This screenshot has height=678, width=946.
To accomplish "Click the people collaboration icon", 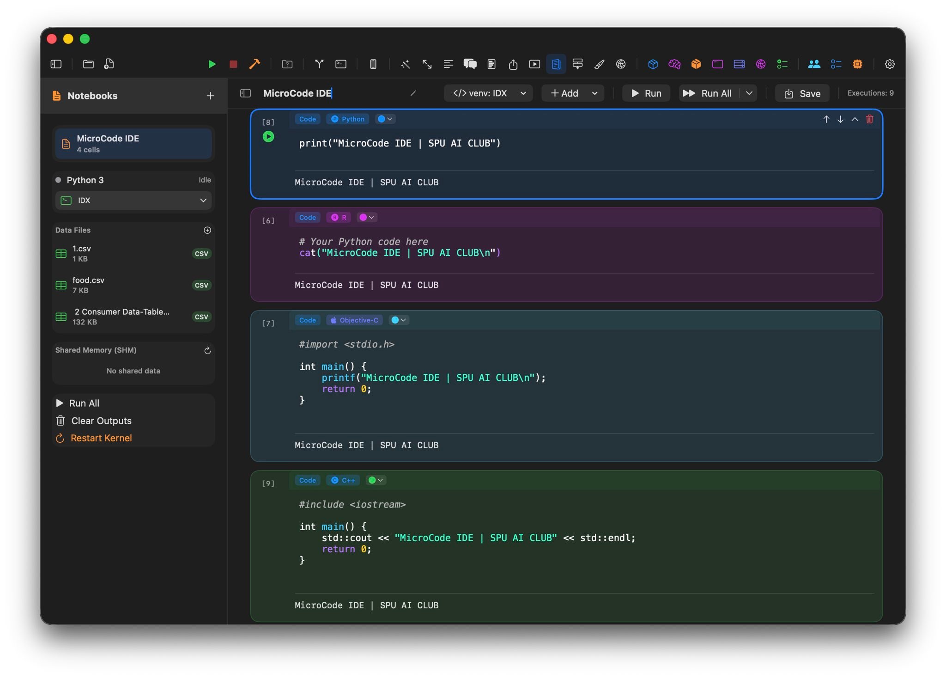I will point(814,64).
